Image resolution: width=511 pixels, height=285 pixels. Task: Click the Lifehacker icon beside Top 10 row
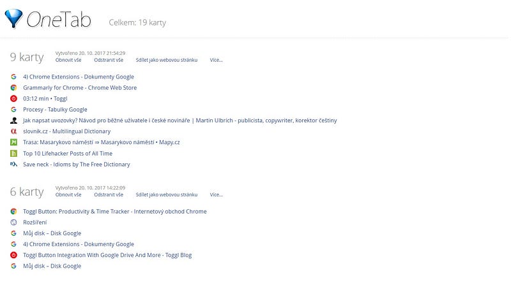click(13, 153)
